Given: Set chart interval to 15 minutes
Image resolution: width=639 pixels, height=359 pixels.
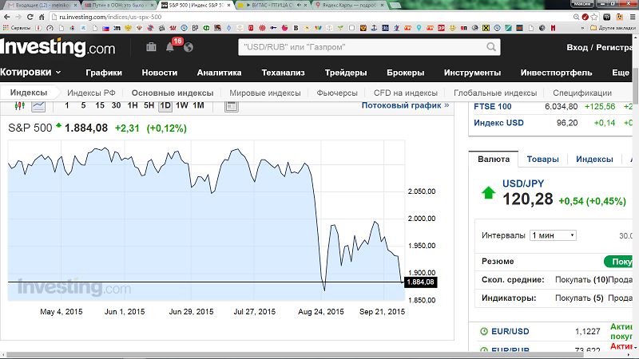Looking at the screenshot, I should point(99,105).
